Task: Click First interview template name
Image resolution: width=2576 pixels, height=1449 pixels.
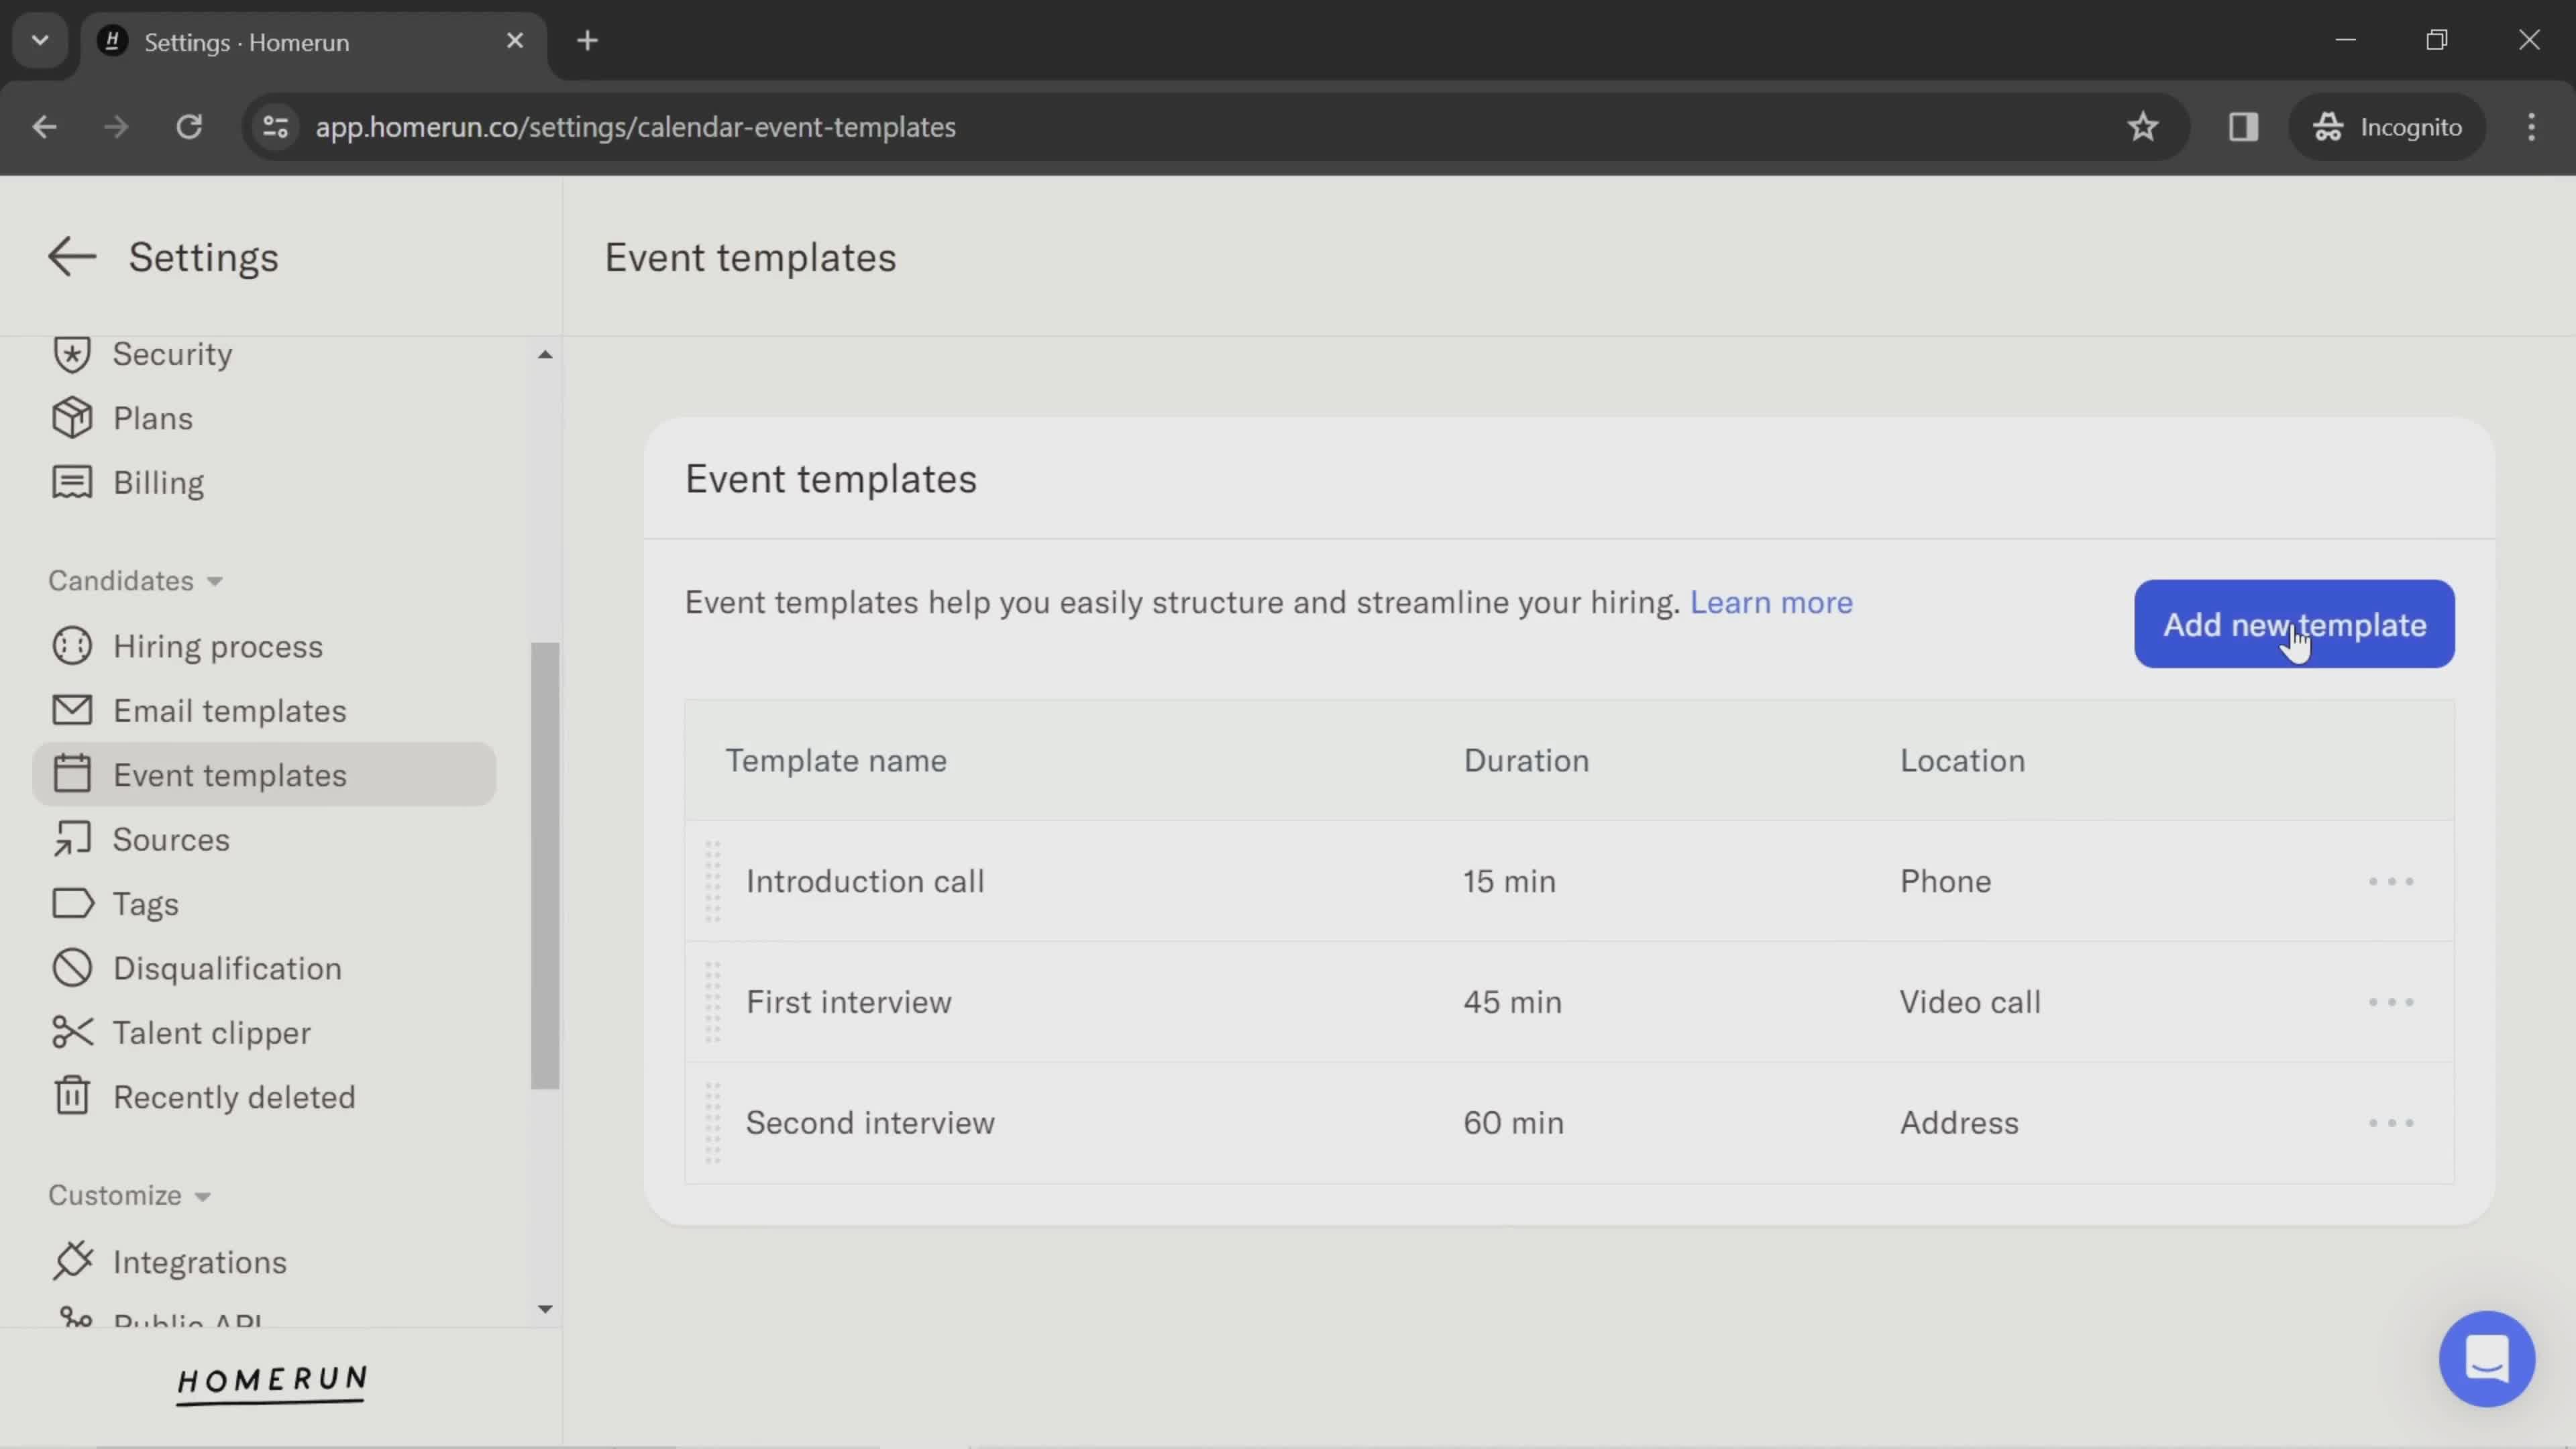Action: 849,1002
